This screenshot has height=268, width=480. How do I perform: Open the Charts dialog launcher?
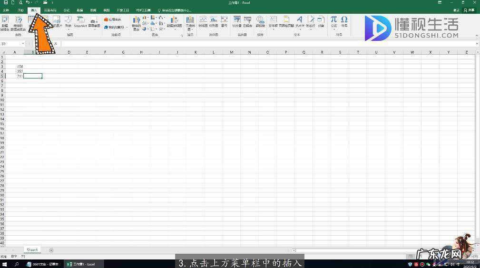click(182, 36)
